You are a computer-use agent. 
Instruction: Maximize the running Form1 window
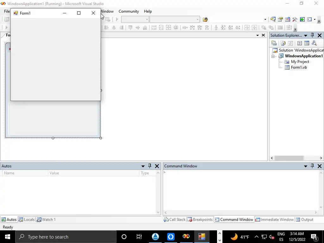pos(79,13)
